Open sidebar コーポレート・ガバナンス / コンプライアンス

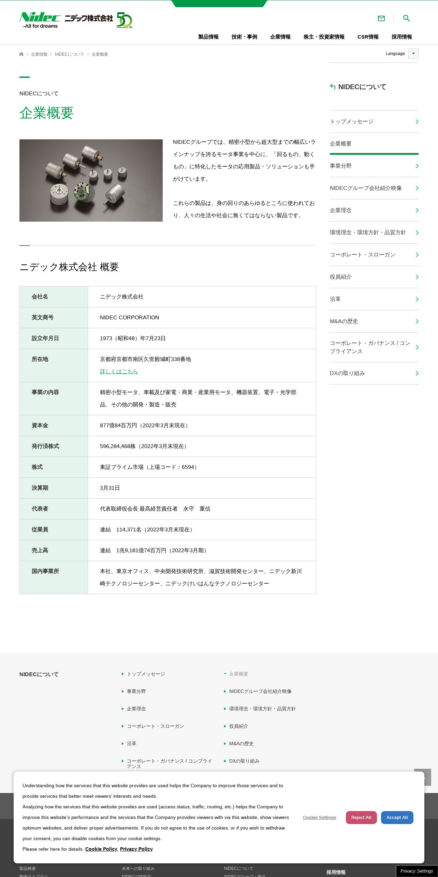tap(374, 347)
